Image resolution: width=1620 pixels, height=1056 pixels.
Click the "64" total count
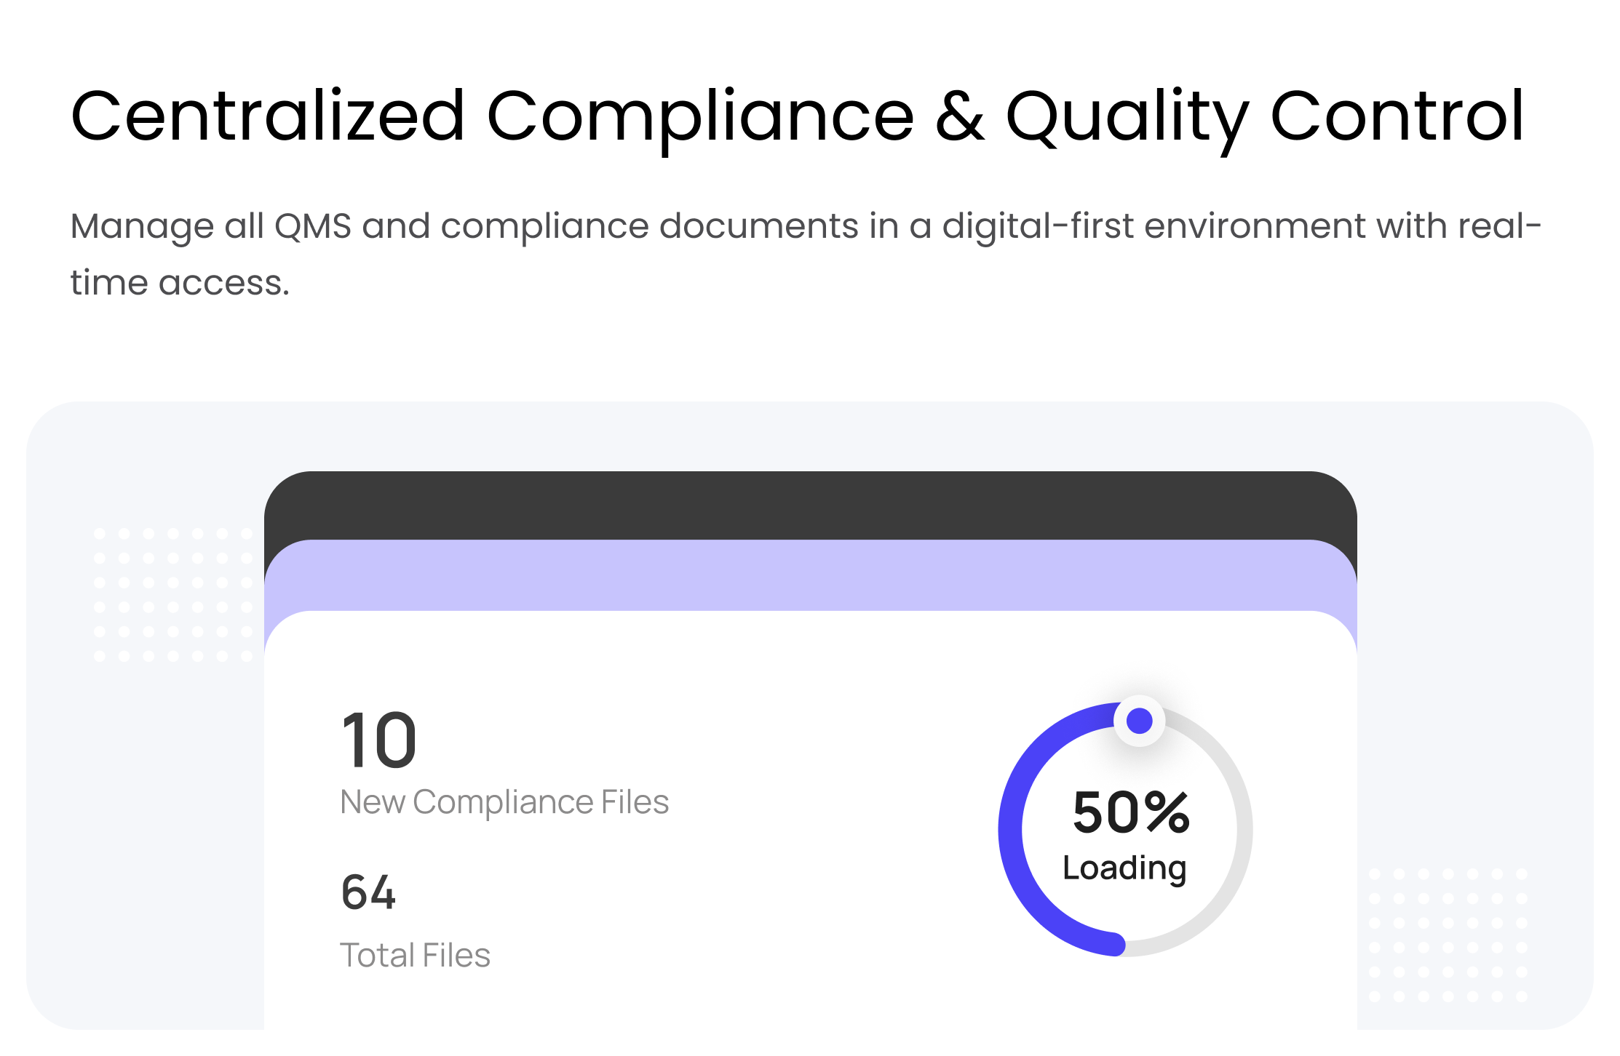click(x=368, y=892)
